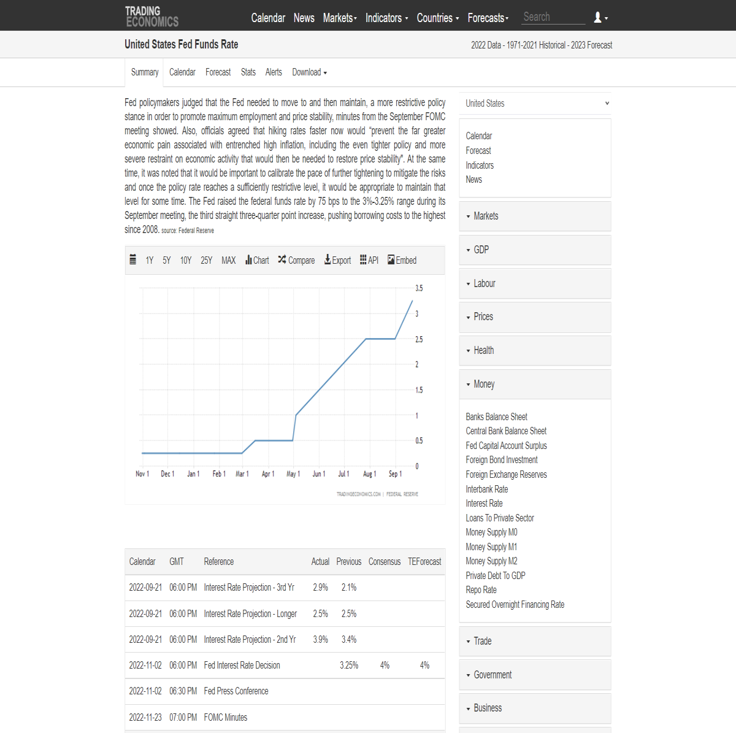Click the calendar icon in chart toolbar
Image resolution: width=736 pixels, height=733 pixels.
pyautogui.click(x=133, y=260)
